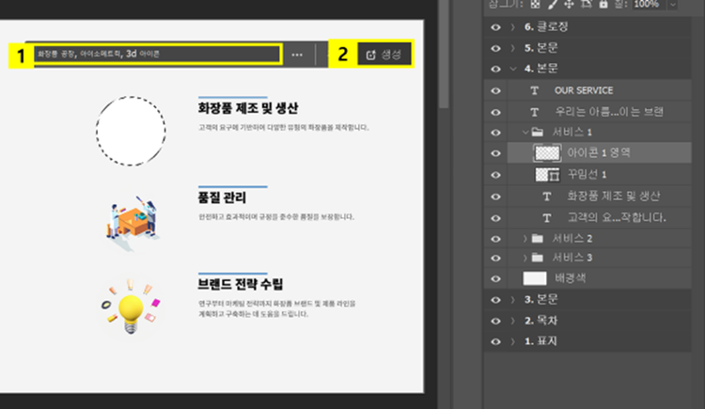Hide the 6. 클로징 layer group

pyautogui.click(x=495, y=27)
